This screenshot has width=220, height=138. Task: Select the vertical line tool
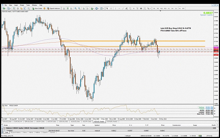tap(115, 8)
